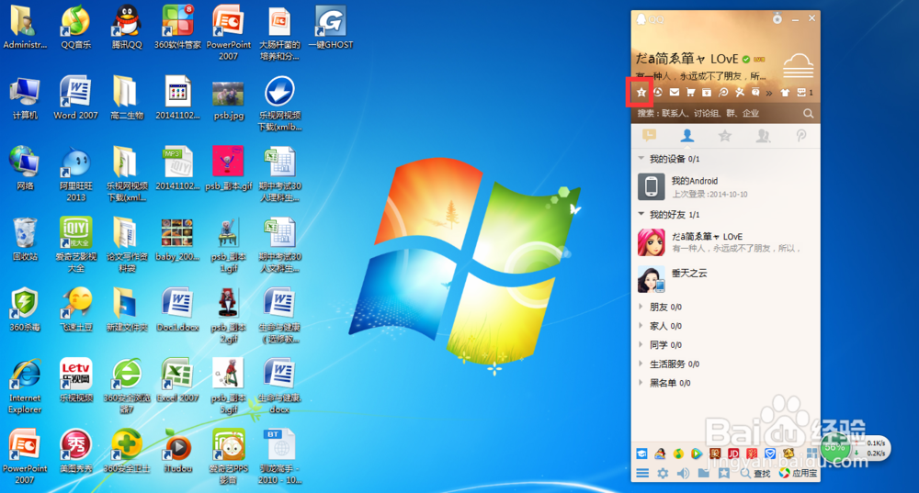Viewport: 919px width, 493px height.
Task: Open the JD red icon in QQ app bar
Action: [733, 454]
